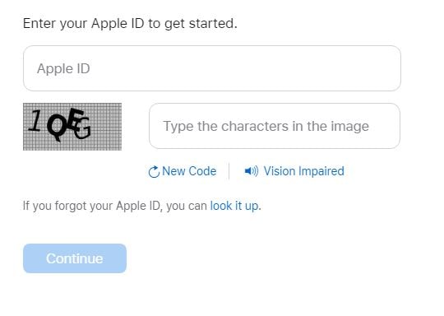
Task: Click the circular refresh arrow icon
Action: coord(154,171)
